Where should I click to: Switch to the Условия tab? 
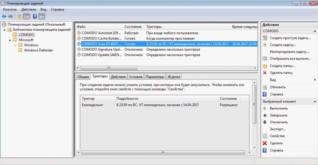click(135, 77)
